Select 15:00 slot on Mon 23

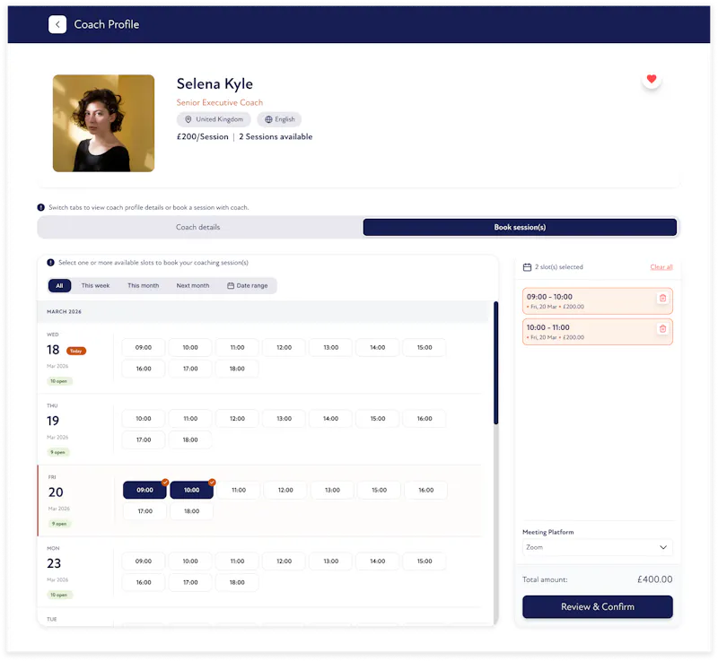click(425, 561)
